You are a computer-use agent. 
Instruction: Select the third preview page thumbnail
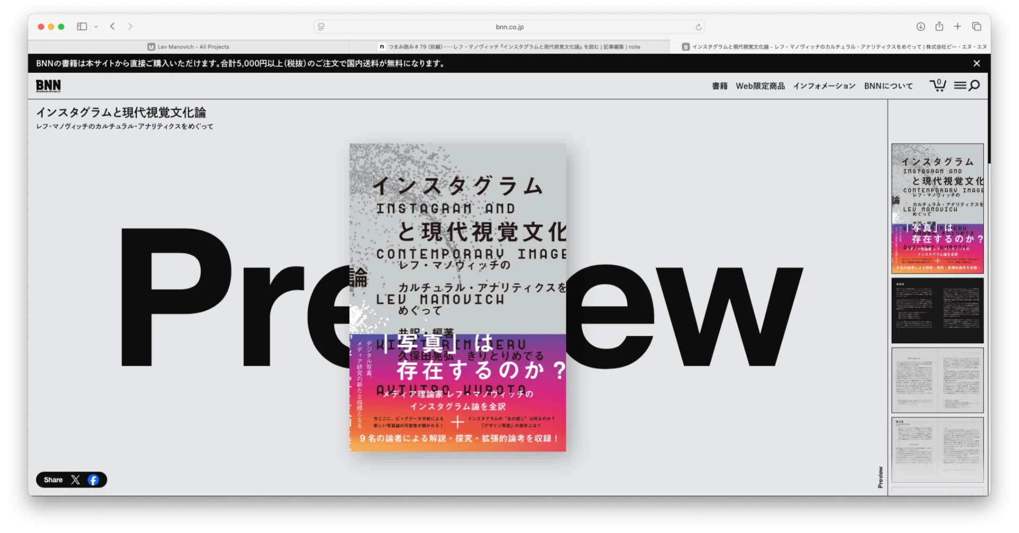(x=937, y=380)
